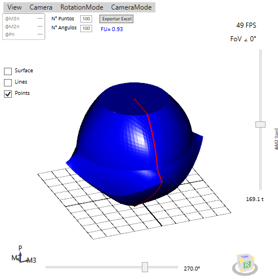This screenshot has width=278, height=279.
Task: Focus the N° Puntos input field
Action: tap(86, 19)
